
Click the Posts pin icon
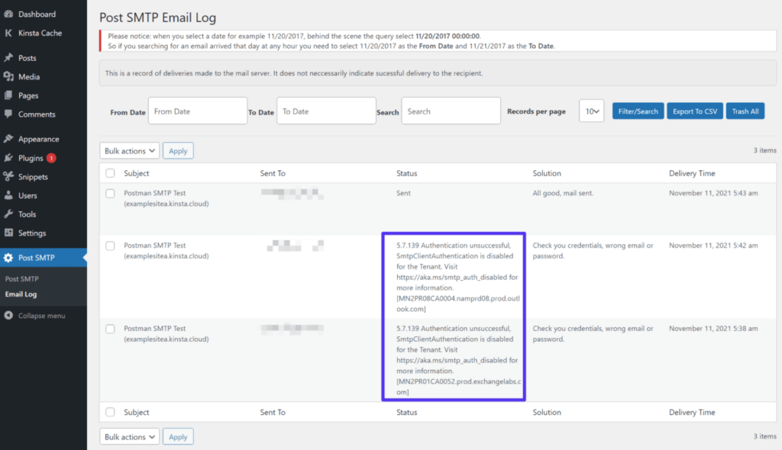tap(8, 58)
